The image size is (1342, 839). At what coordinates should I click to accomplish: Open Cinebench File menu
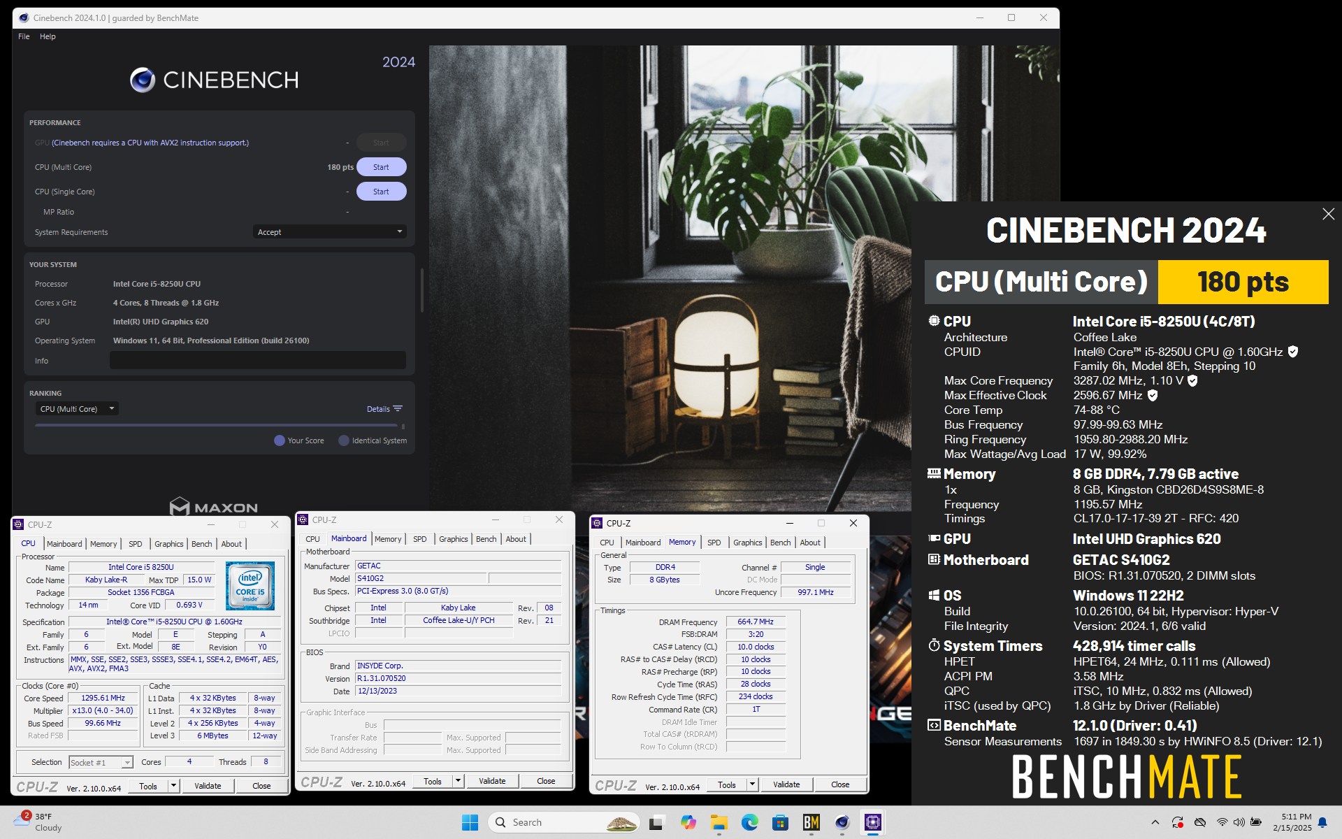pyautogui.click(x=24, y=36)
